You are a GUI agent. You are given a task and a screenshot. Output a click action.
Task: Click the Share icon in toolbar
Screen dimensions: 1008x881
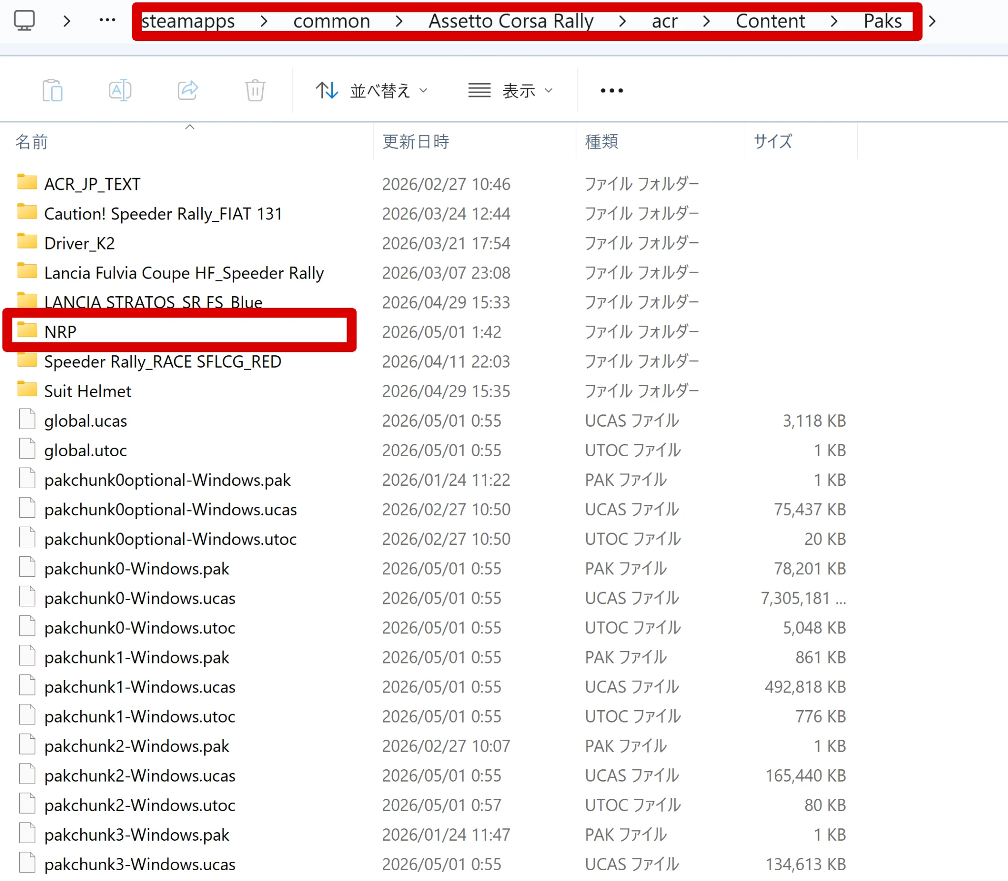188,90
